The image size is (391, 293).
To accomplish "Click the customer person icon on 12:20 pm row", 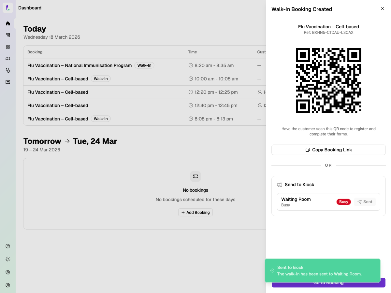I will click(x=260, y=92).
